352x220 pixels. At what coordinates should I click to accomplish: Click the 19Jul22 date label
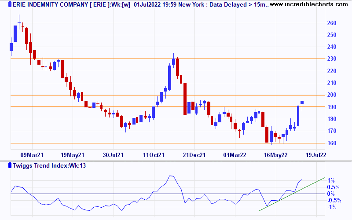(316, 155)
